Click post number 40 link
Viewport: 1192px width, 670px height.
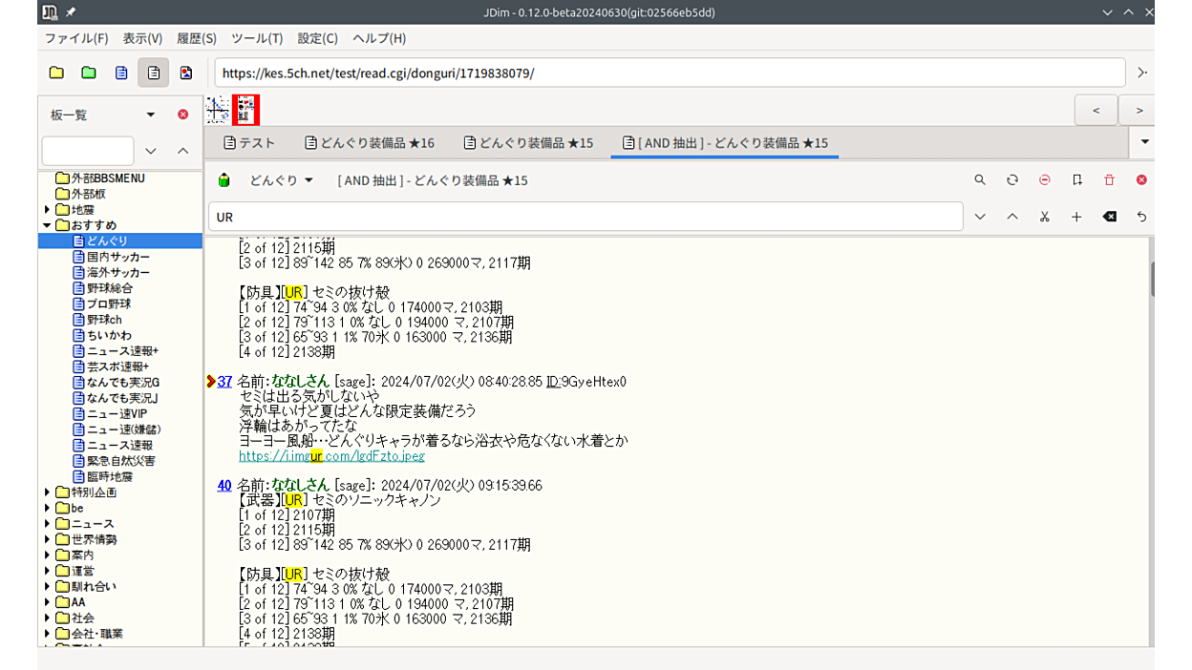224,485
